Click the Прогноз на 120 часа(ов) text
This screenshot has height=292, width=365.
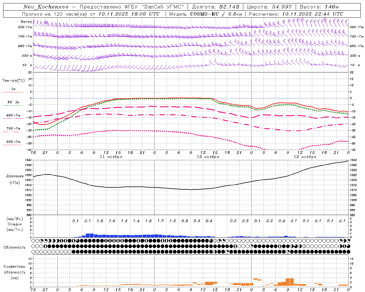point(55,14)
